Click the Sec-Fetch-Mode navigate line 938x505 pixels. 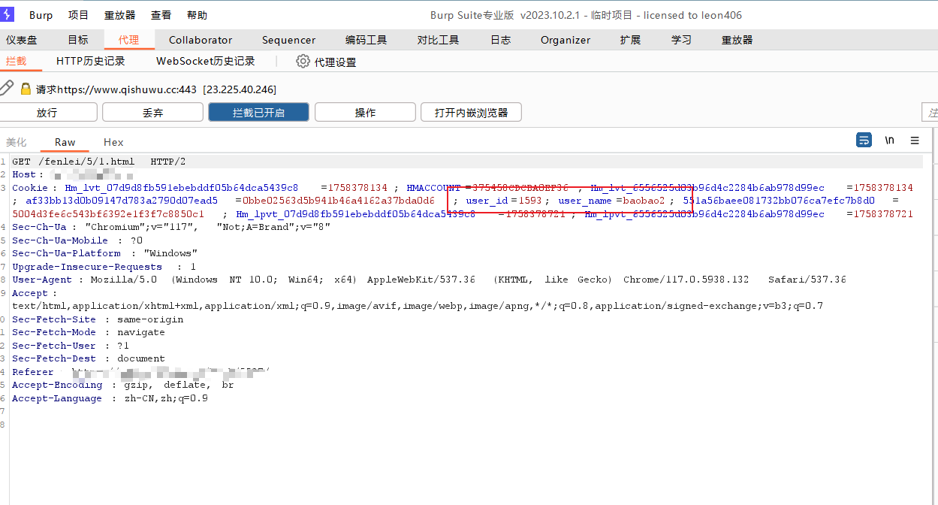(88, 332)
